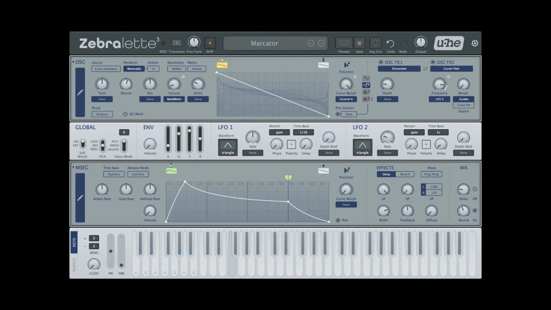Click the Undo arrow icon
Image resolution: width=551 pixels, height=310 pixels.
(391, 43)
